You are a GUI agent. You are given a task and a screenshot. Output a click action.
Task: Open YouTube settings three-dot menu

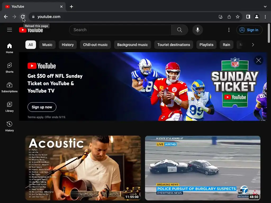(x=229, y=30)
